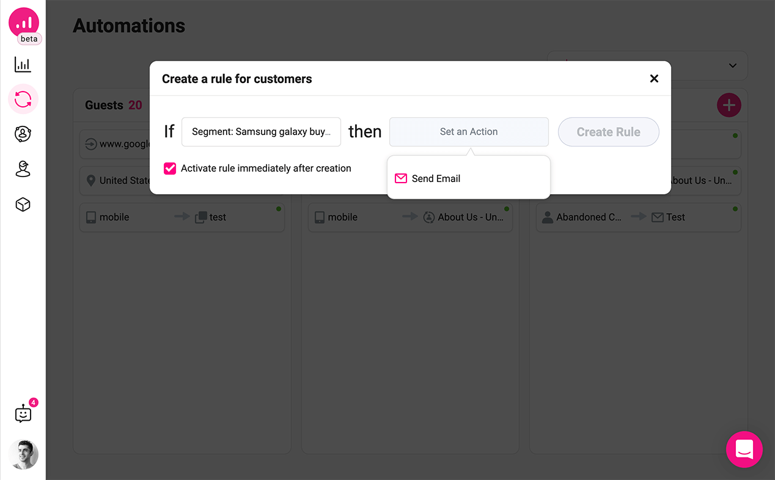Click the user avatar photo in sidebar
The image size is (775, 480).
(24, 454)
